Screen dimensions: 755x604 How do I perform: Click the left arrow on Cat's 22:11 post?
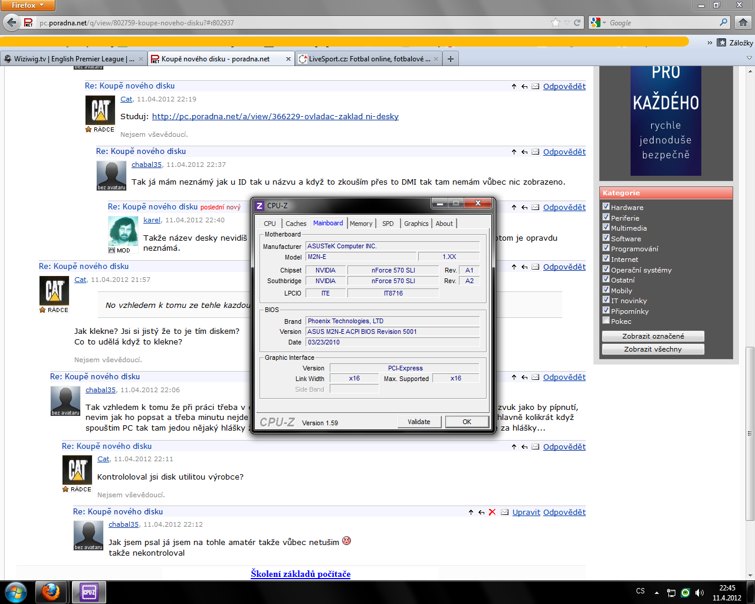(x=524, y=447)
